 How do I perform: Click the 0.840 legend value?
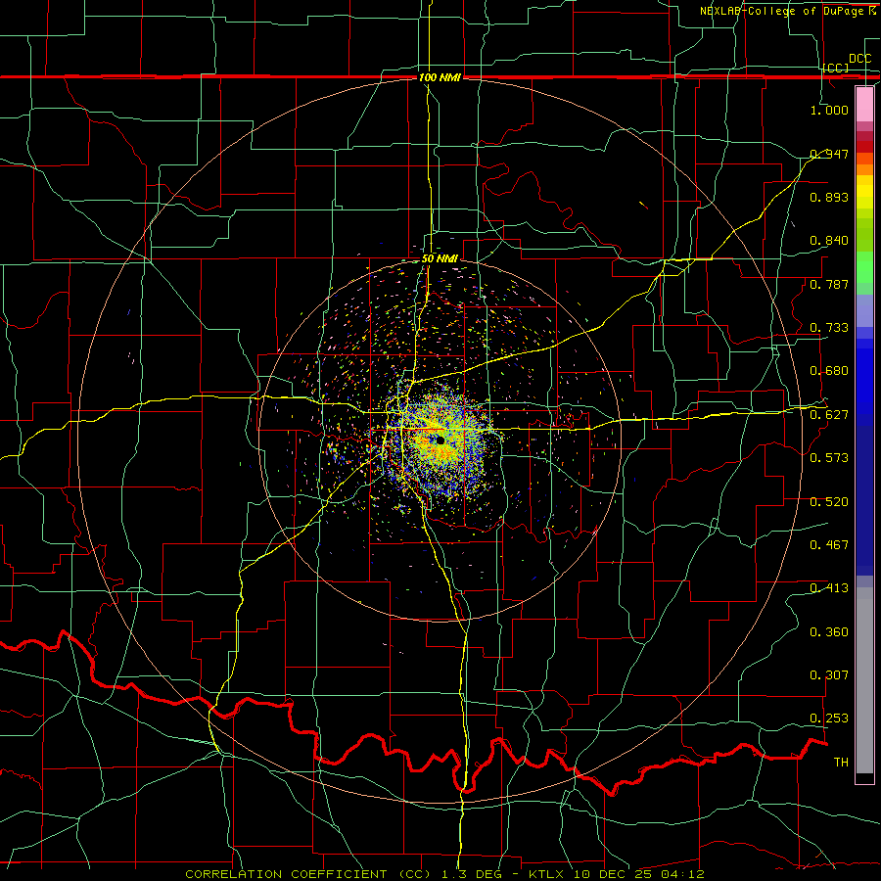(829, 241)
